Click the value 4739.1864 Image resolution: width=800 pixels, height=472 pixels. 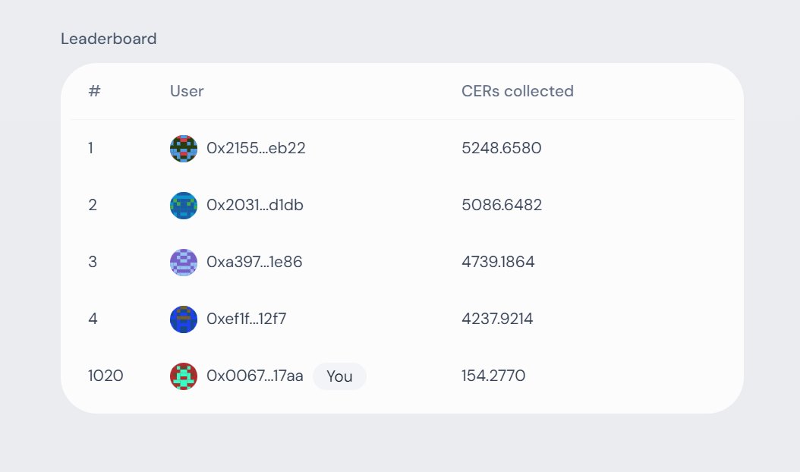(x=499, y=262)
